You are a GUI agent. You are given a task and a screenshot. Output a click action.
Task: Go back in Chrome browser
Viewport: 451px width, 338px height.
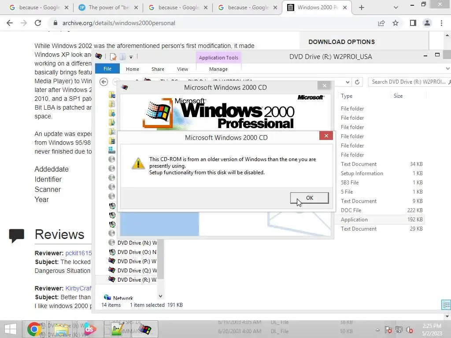pyautogui.click(x=10, y=23)
